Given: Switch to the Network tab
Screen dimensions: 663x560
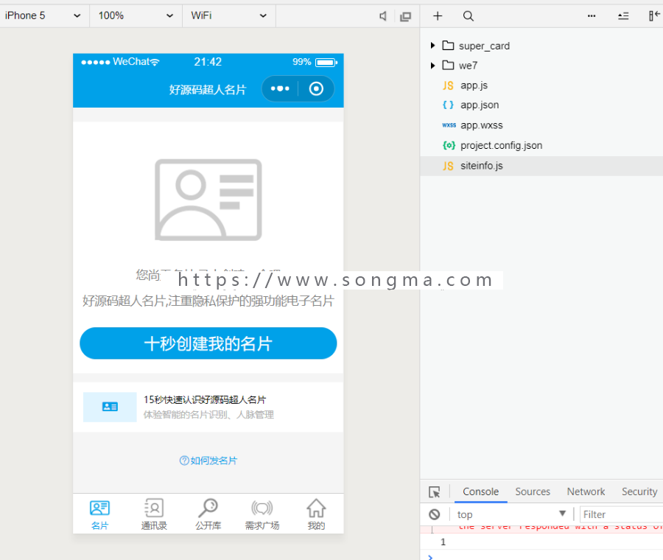Looking at the screenshot, I should click(x=586, y=491).
